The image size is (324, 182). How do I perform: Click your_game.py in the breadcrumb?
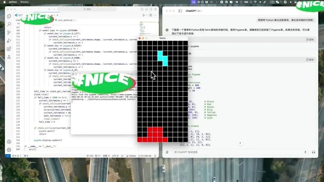65,20
